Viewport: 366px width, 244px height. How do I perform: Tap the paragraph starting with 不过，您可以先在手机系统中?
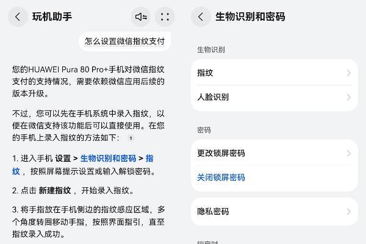click(88, 126)
